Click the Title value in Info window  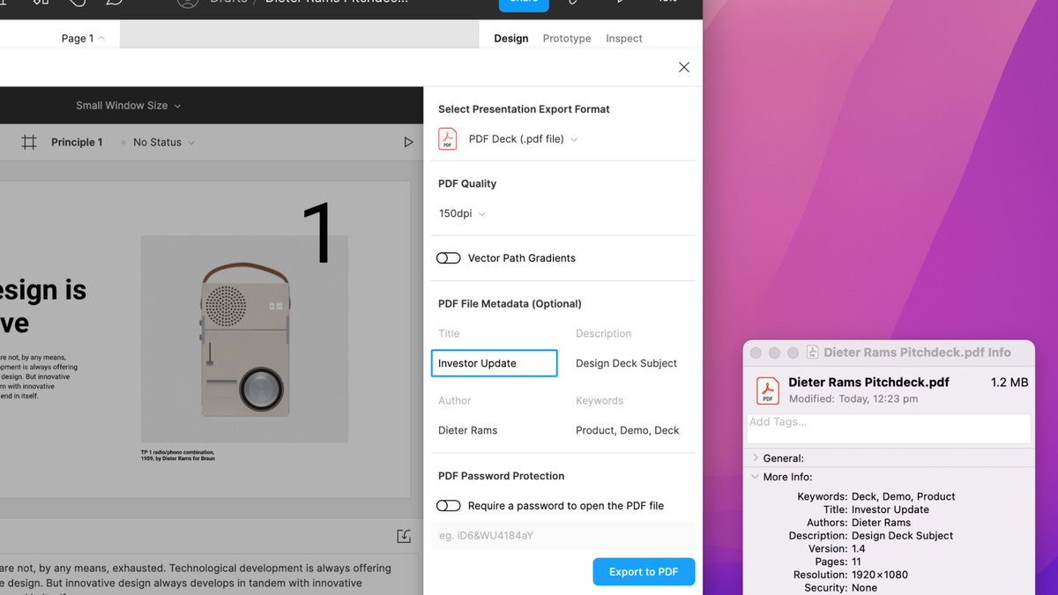[890, 509]
